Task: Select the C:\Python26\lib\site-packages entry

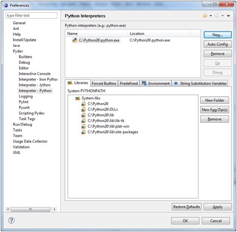Action: coord(112,132)
